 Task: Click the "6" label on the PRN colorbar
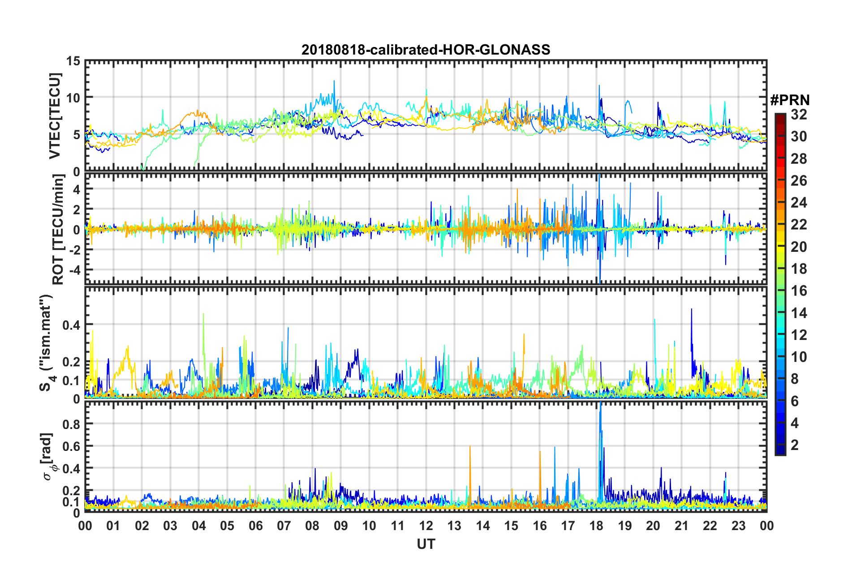click(795, 401)
